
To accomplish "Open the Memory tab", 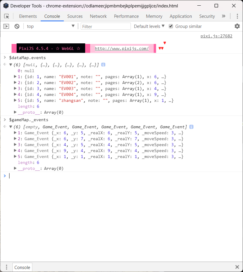I will [x=154, y=16].
